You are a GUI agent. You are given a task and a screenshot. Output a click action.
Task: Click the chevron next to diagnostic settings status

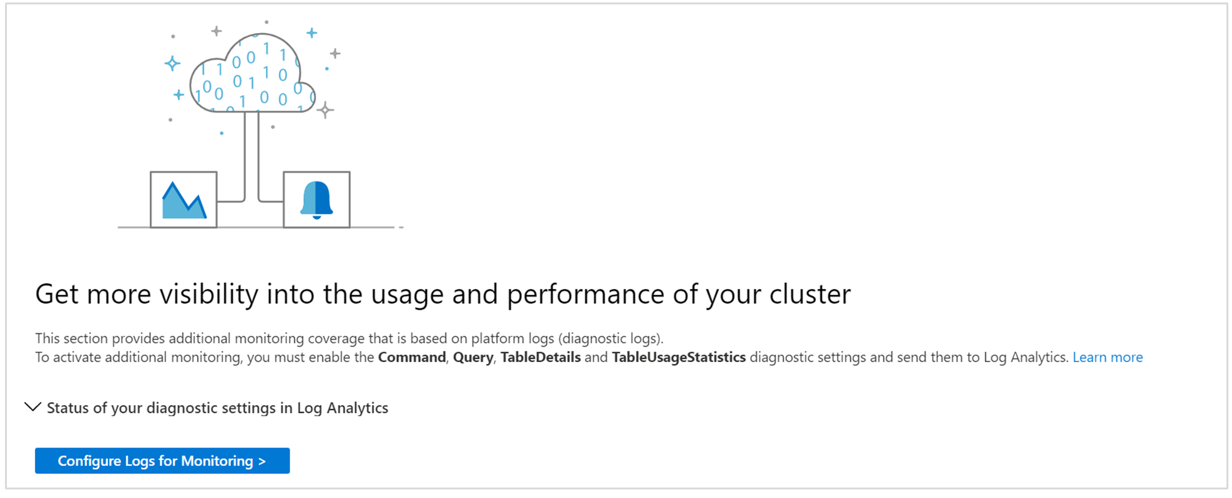[x=32, y=408]
